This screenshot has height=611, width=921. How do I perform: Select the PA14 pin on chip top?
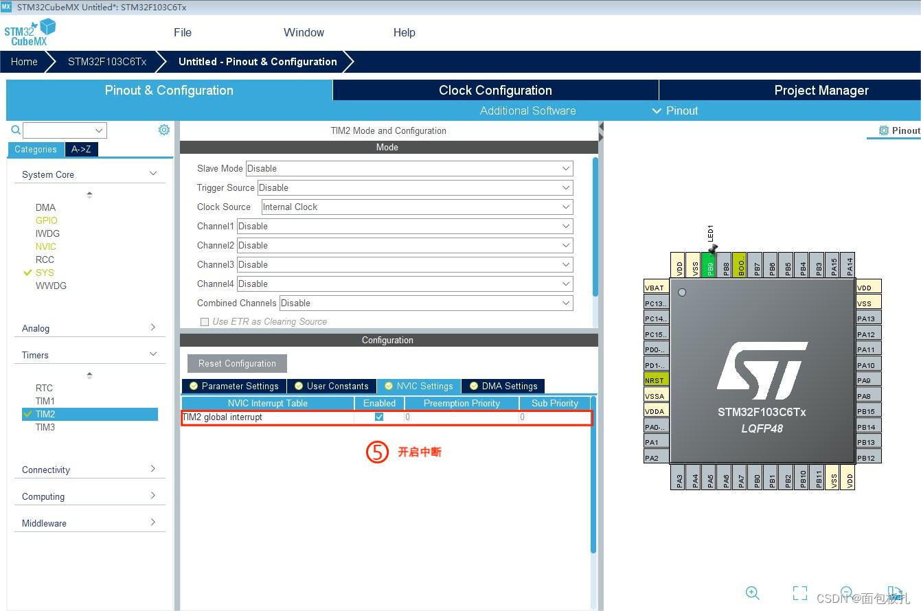[x=849, y=265]
